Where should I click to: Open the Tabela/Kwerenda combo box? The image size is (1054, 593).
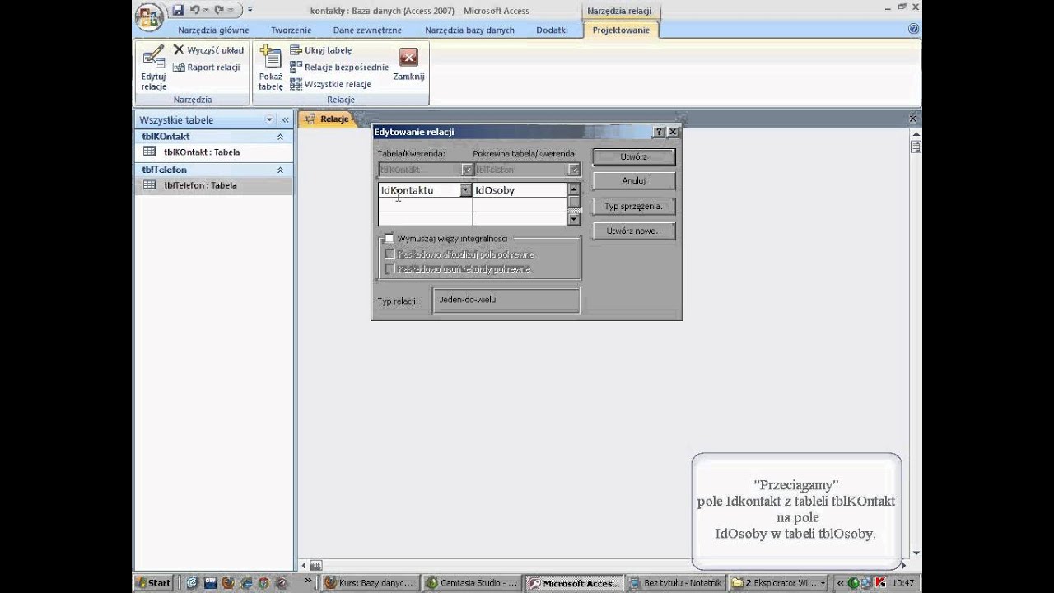[x=426, y=170]
